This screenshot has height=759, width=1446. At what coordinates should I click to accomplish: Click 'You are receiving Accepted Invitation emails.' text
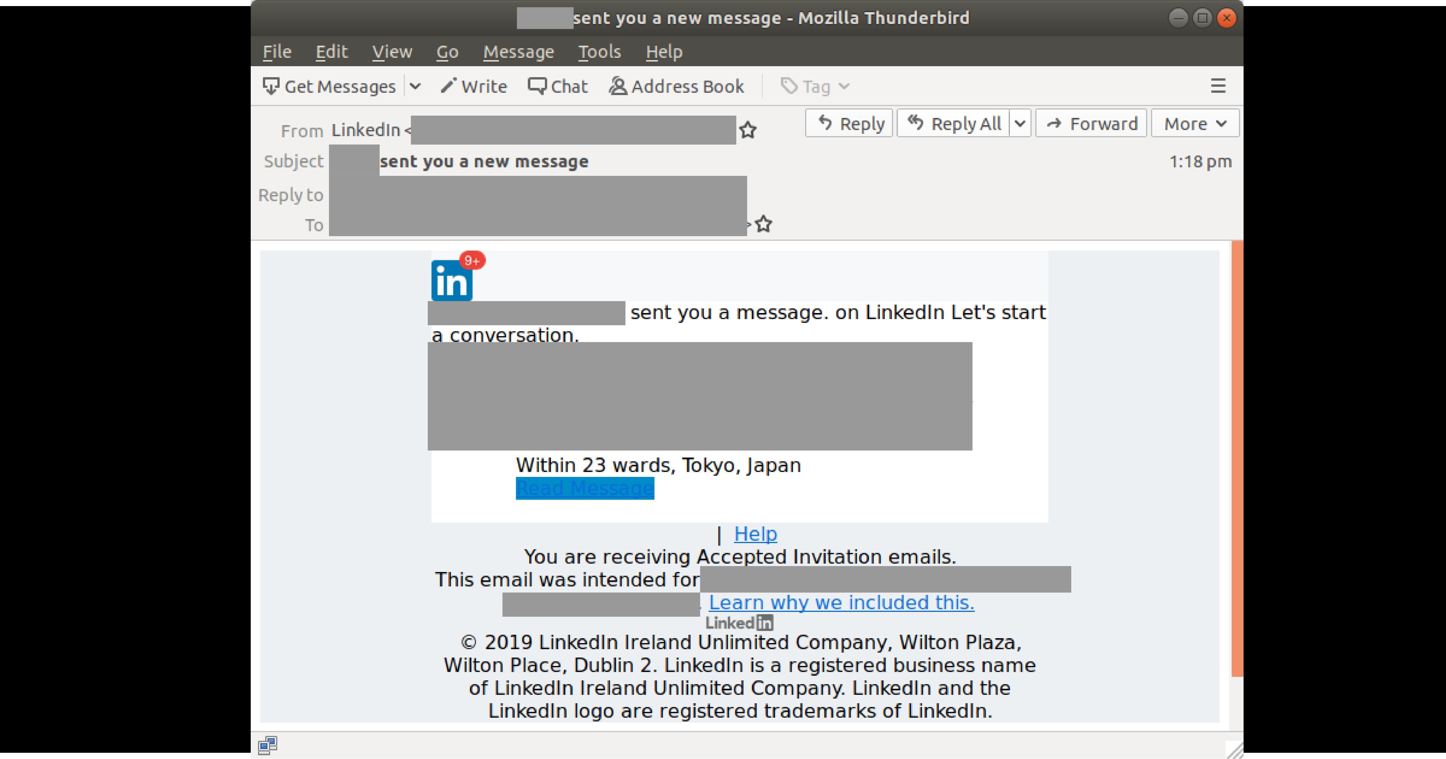click(740, 557)
